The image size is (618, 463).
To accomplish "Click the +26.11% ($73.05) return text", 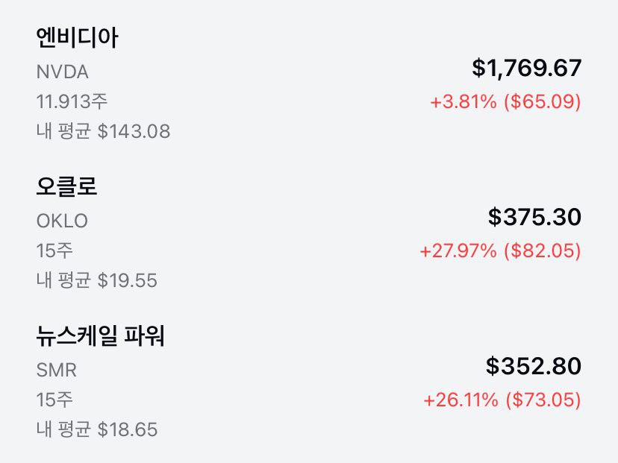I will tap(502, 400).
